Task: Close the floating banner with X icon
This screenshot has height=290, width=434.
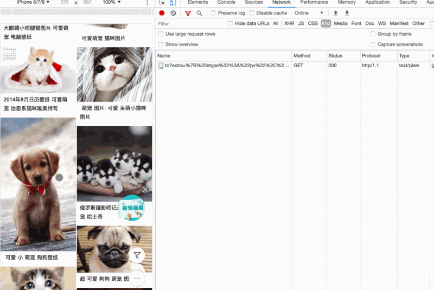Action: point(145,190)
